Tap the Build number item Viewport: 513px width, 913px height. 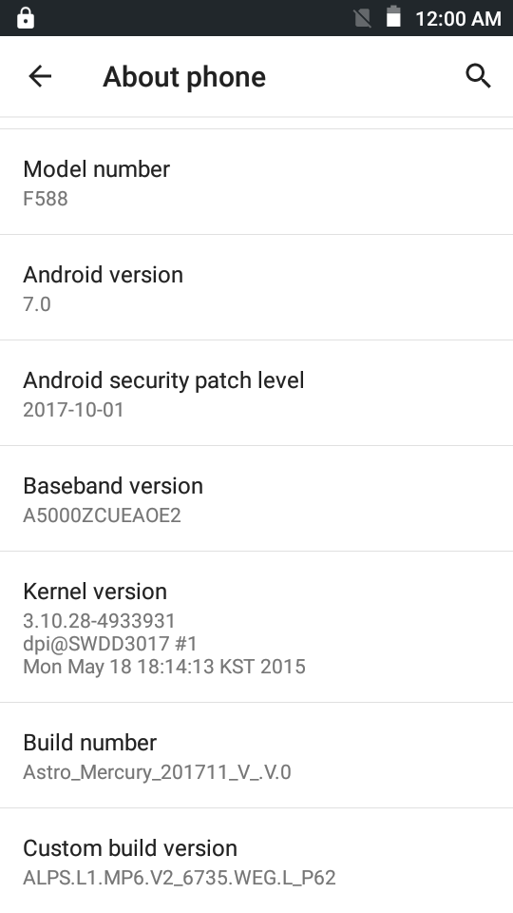pos(256,755)
